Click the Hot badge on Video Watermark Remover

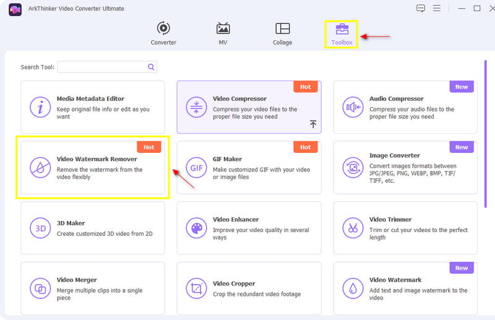coord(149,147)
